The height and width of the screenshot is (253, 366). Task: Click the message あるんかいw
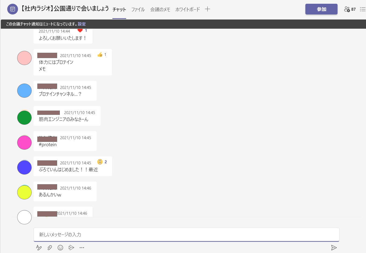(x=50, y=195)
